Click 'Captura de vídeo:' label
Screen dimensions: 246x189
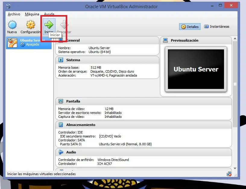(x=71, y=117)
